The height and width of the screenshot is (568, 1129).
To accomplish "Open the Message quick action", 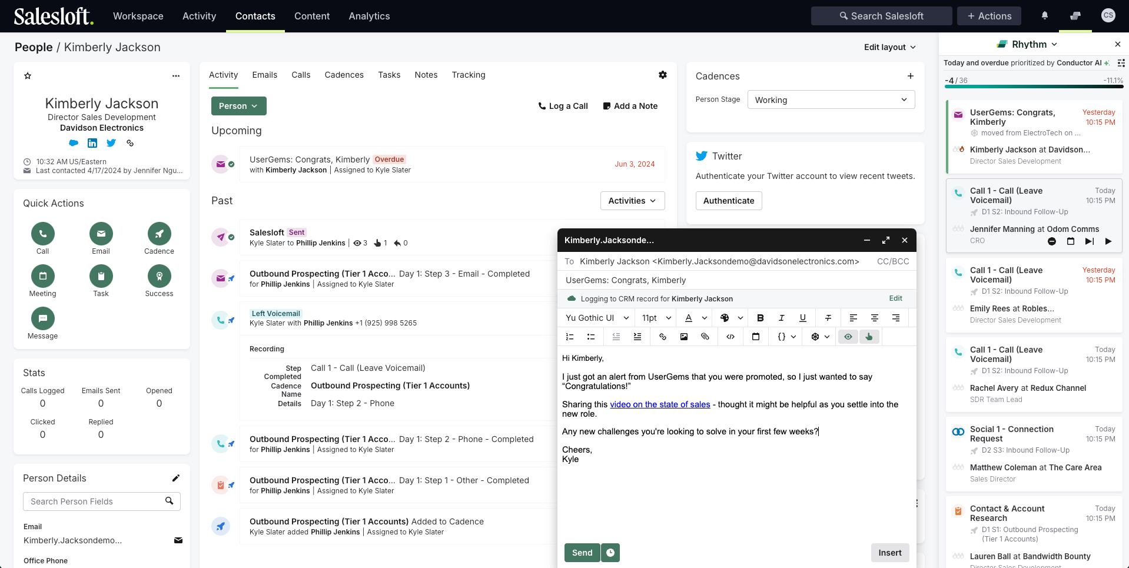I will point(42,318).
